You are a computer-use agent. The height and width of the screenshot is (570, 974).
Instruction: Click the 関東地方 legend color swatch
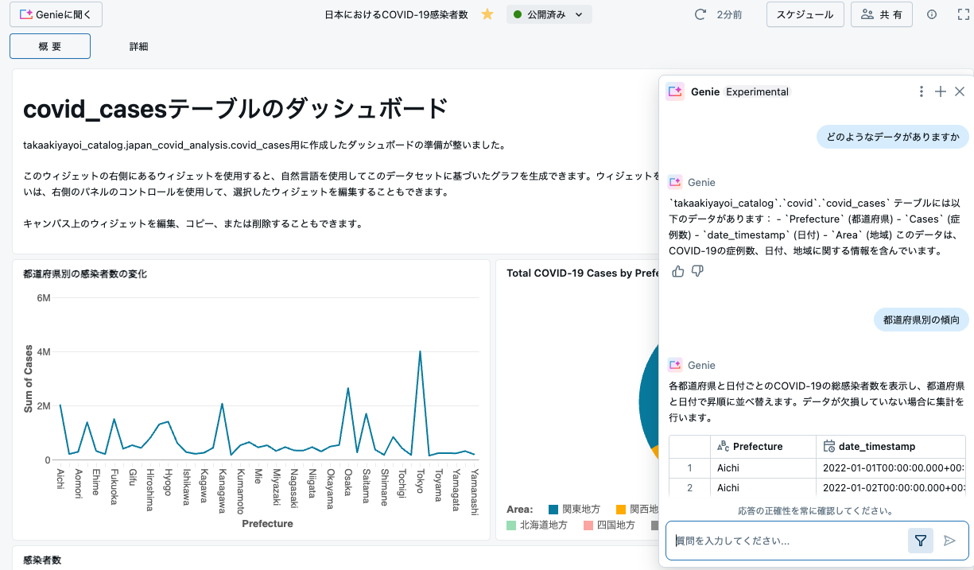pos(553,509)
